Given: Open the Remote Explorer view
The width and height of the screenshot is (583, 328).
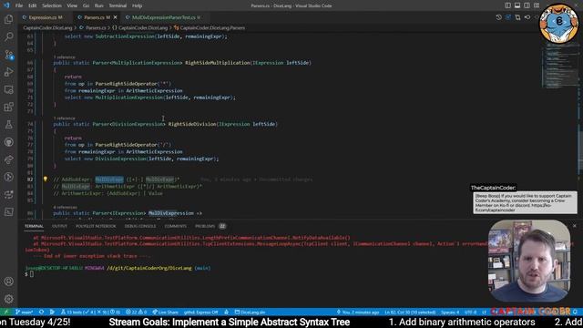Looking at the screenshot, I should coord(8,89).
